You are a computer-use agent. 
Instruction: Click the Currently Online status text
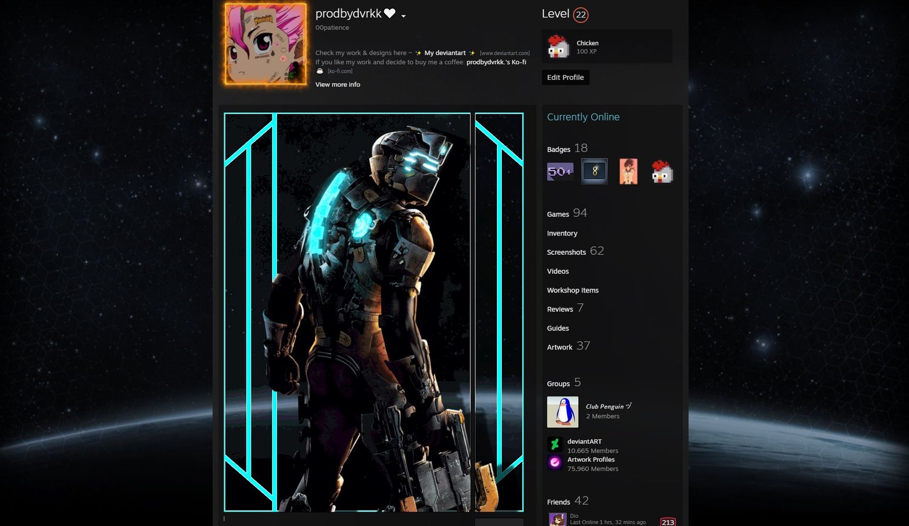point(583,117)
